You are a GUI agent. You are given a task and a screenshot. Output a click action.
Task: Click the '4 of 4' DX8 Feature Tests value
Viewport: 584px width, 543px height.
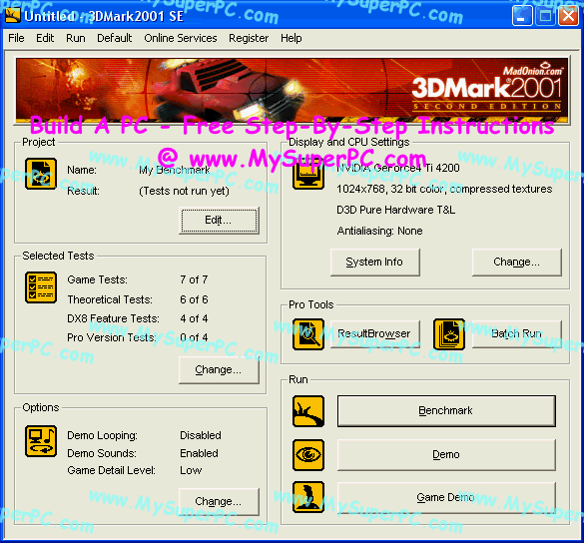pos(194,318)
